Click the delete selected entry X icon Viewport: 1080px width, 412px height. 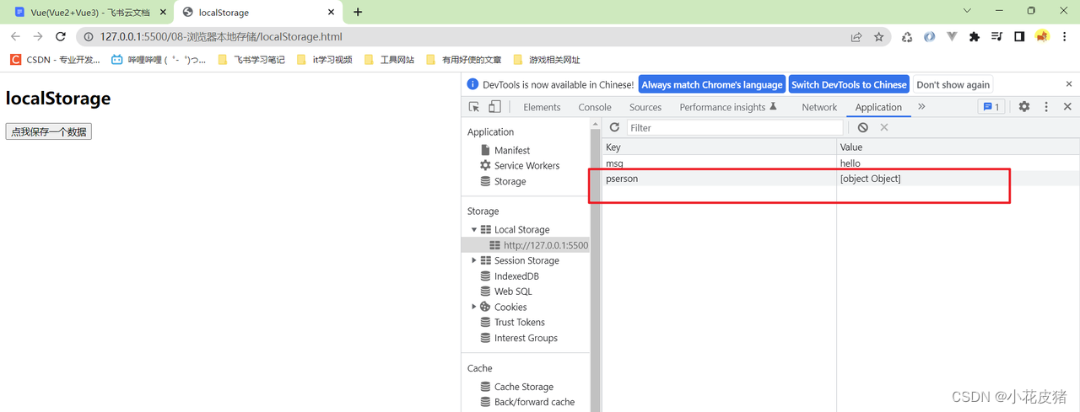[884, 127]
